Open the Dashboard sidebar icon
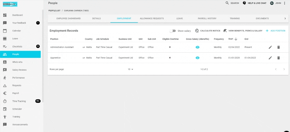The image size is (290, 132). 5,15
